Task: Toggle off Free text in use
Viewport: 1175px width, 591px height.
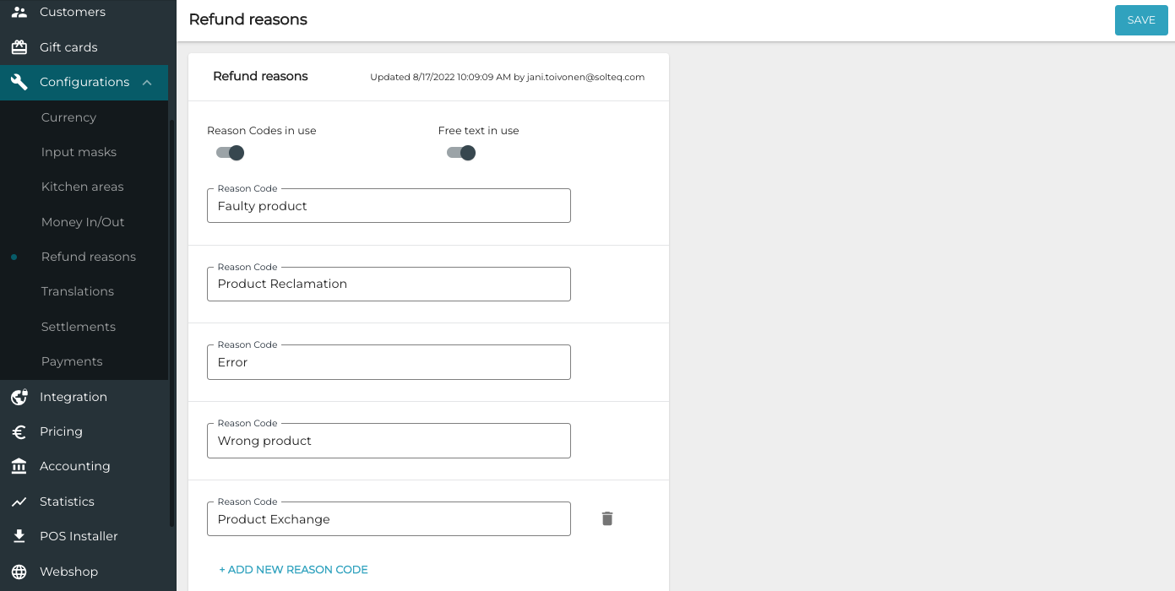Action: tap(460, 153)
